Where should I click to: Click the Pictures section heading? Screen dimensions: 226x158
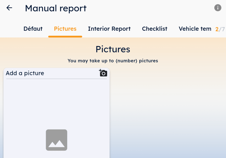(113, 49)
